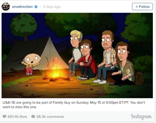The height and width of the screenshot is (123, 156).
Task: Click the heart like icon
Action: tap(4, 117)
